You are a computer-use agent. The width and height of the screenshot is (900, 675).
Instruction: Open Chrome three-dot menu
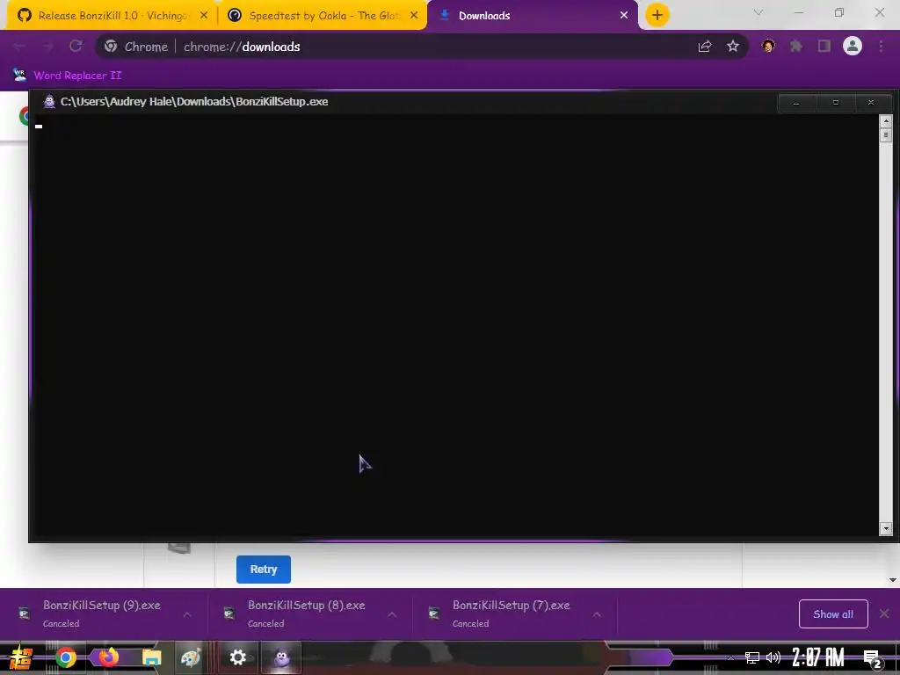coord(881,47)
